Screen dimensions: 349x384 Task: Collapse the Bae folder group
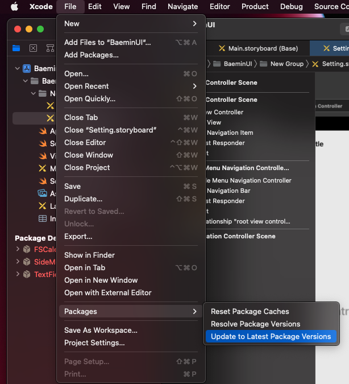(25, 81)
